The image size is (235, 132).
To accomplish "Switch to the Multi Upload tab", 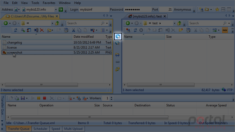I will pyautogui.click(x=73, y=129).
